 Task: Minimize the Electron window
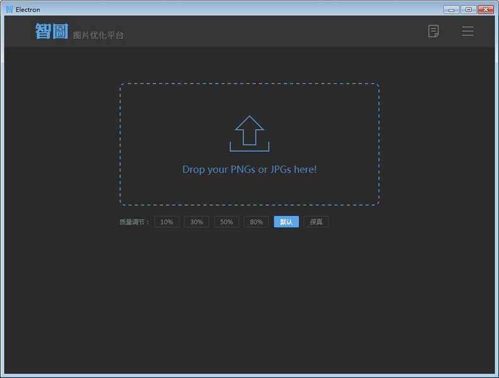pos(451,9)
